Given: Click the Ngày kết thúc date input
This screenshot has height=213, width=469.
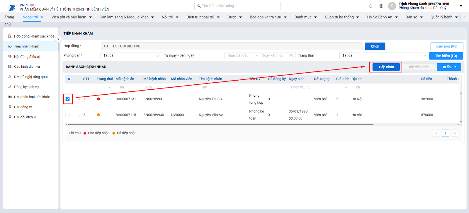Looking at the screenshot, I should point(272,56).
